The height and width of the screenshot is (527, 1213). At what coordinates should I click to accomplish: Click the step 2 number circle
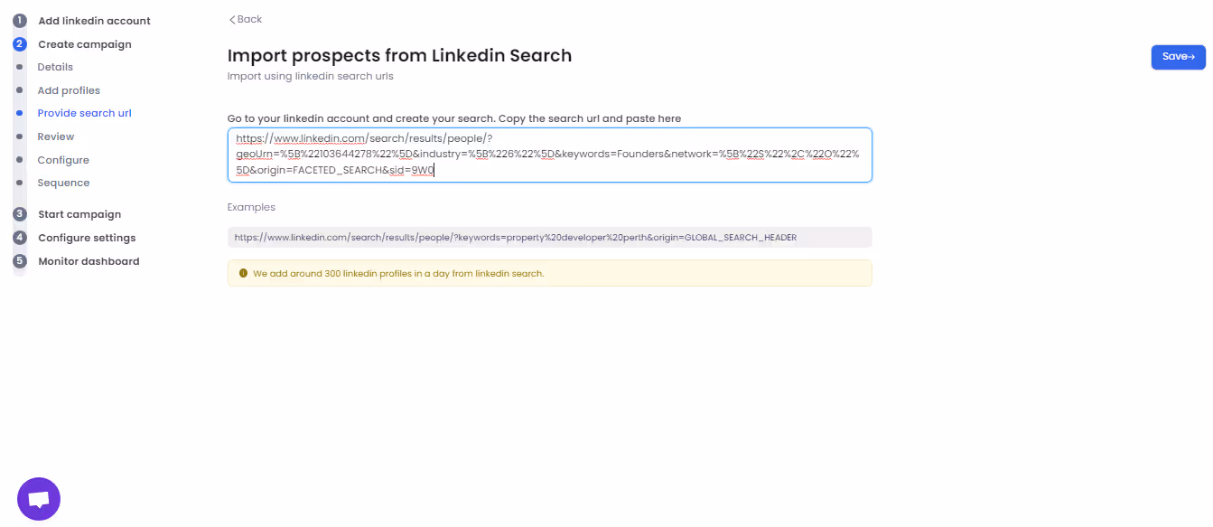[20, 44]
